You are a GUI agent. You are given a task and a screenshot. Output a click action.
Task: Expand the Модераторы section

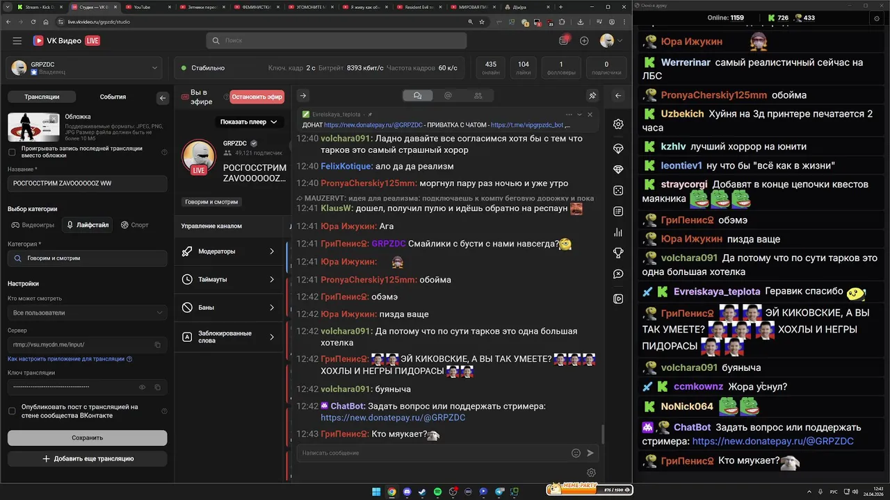(x=229, y=251)
